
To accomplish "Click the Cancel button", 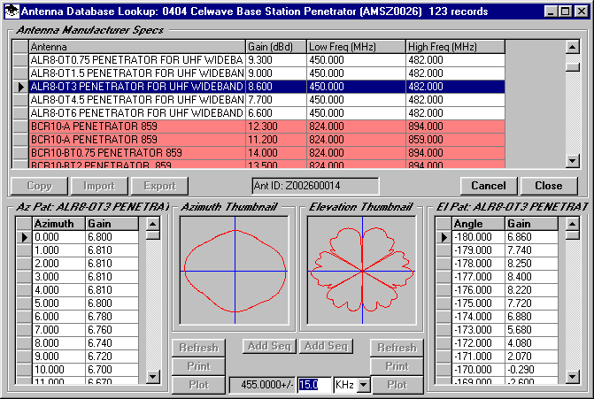I will (x=489, y=186).
